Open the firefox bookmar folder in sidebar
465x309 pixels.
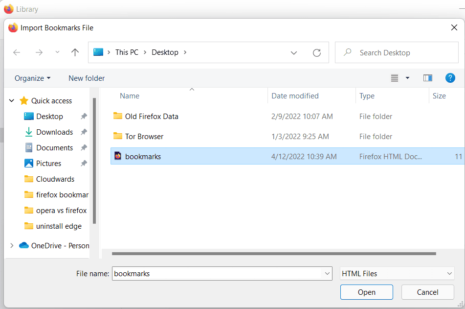click(x=56, y=195)
